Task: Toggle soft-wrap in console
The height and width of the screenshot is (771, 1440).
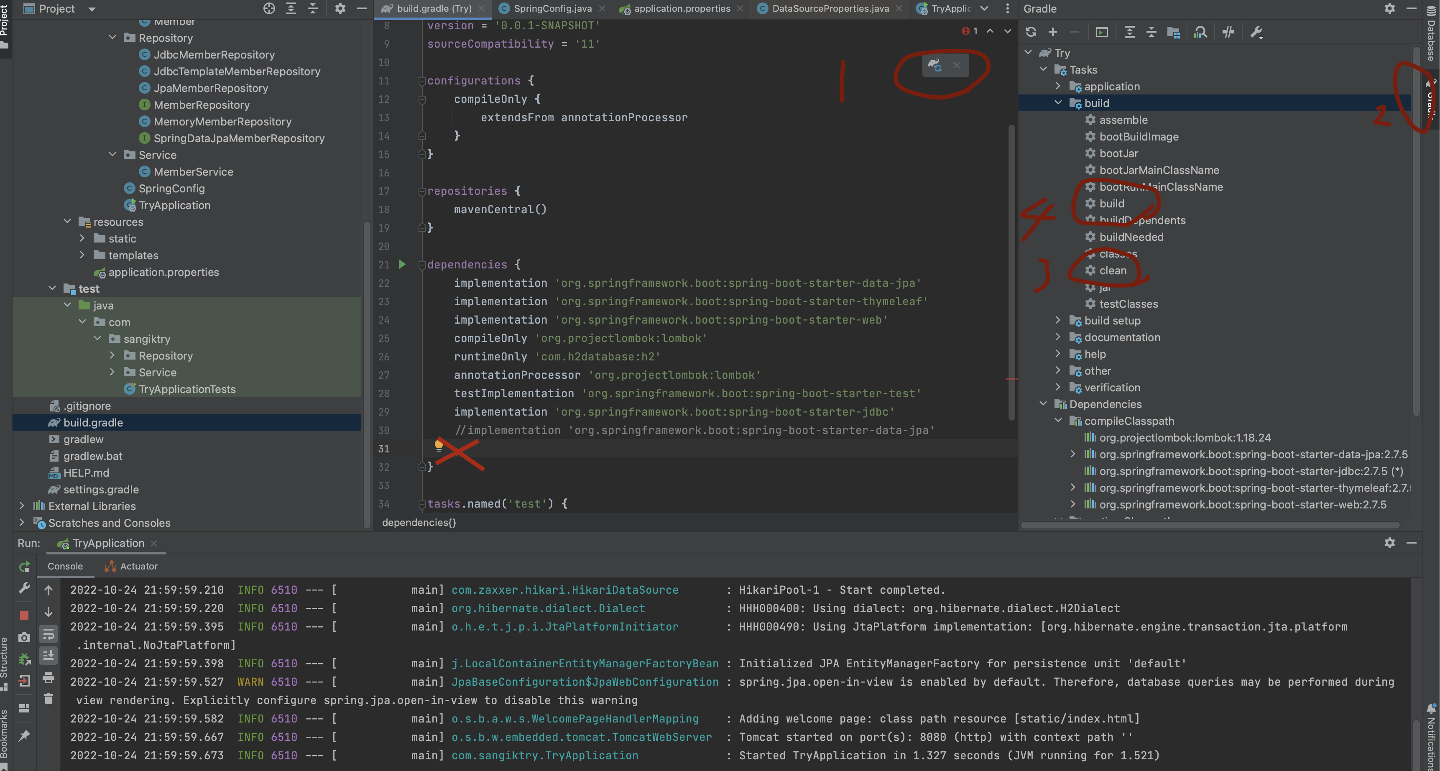Action: [49, 634]
